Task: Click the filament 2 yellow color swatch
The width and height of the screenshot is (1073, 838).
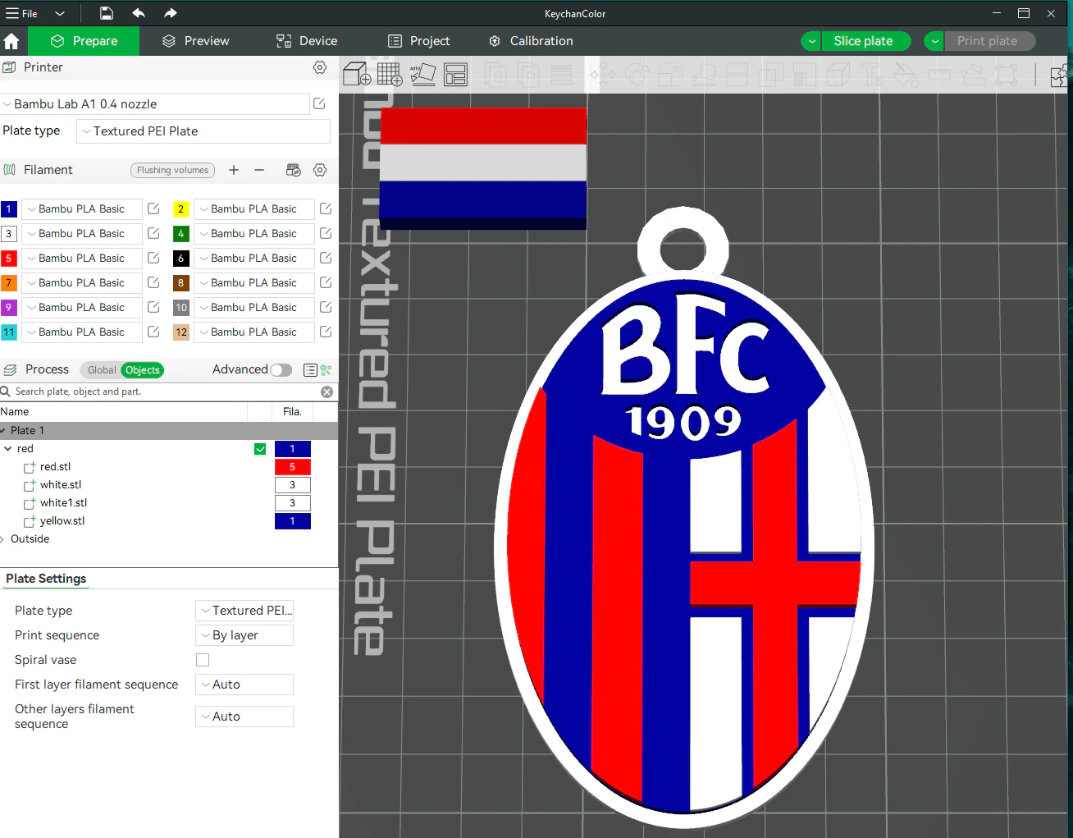Action: click(x=181, y=209)
